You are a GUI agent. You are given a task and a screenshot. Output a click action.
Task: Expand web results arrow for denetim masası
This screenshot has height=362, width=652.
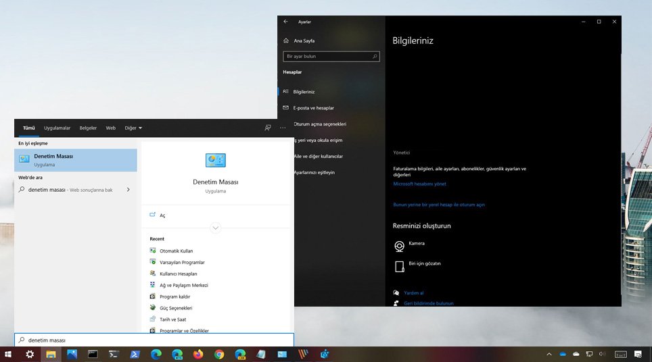click(x=128, y=190)
